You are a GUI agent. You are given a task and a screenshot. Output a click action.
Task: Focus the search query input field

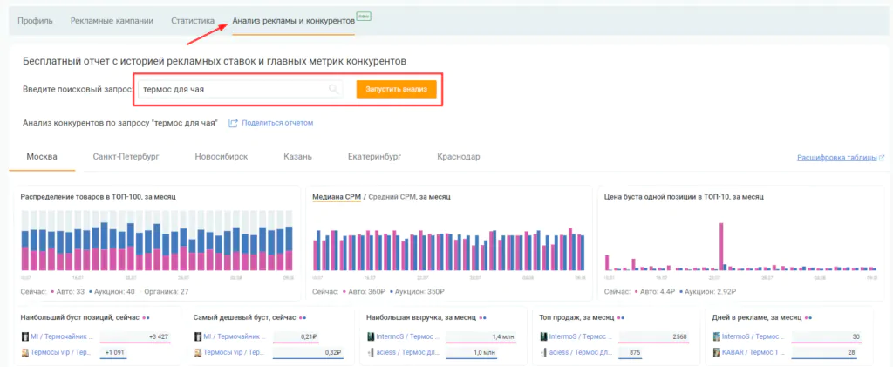[x=233, y=89]
